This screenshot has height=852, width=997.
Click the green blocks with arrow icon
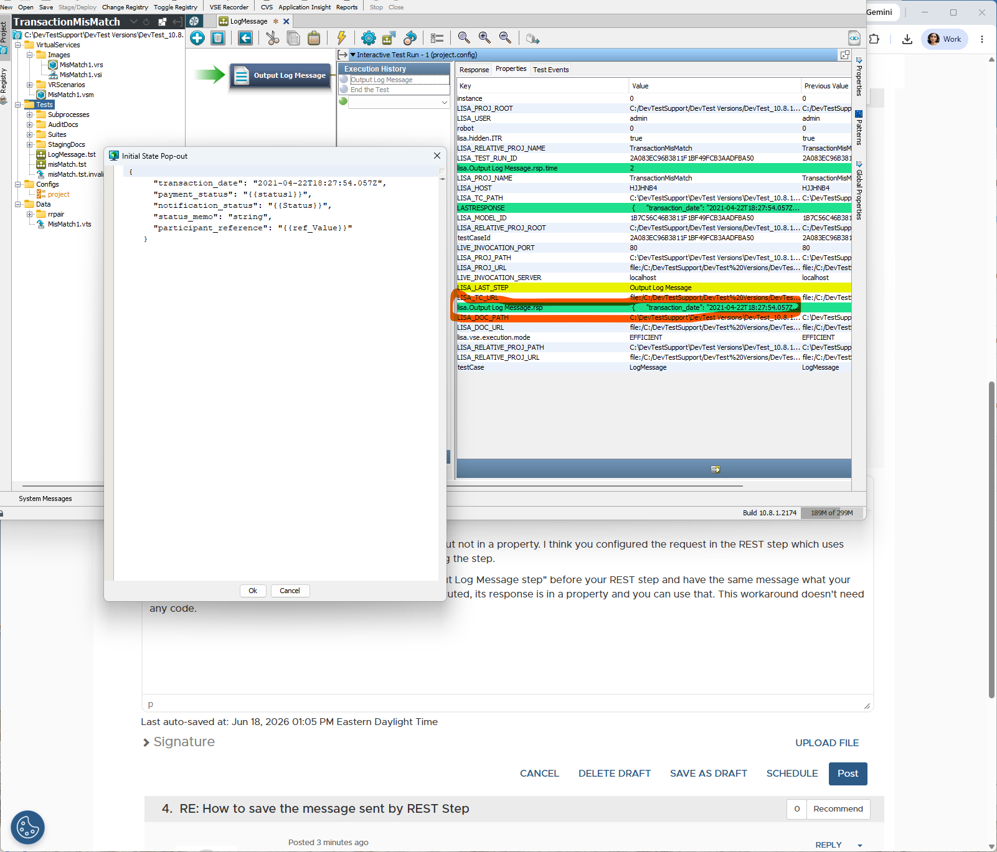[389, 38]
